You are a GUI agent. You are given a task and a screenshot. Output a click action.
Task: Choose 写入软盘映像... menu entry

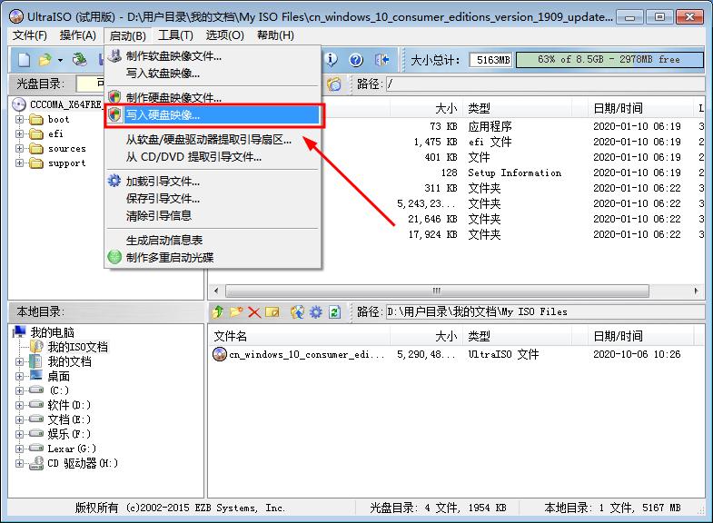tap(213, 74)
